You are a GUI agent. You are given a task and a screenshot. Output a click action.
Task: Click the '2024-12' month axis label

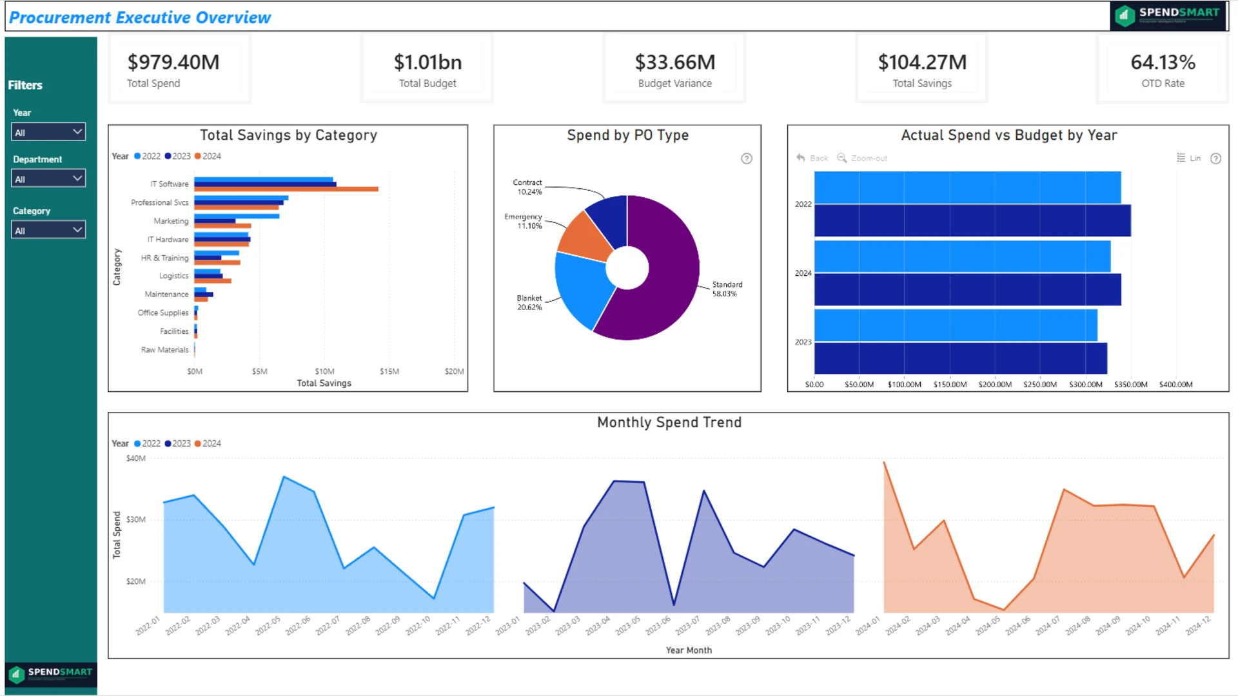coord(1198,626)
